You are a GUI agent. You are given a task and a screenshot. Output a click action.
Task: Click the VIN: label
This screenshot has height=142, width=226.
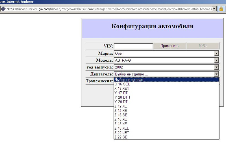point(108,46)
